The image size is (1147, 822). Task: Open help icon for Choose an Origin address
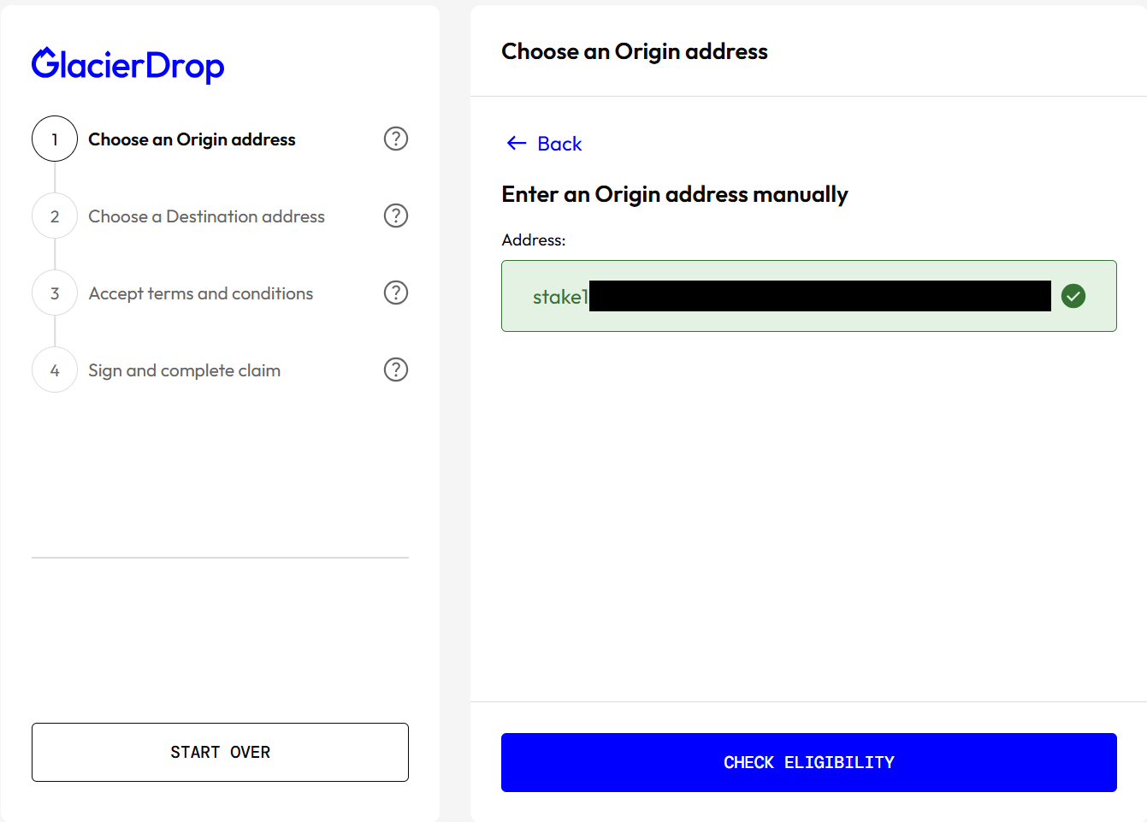(x=396, y=139)
